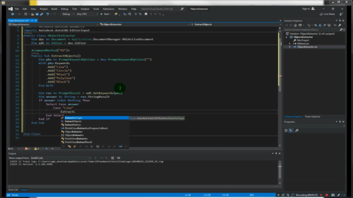Click the Sync with Active Document icon
Image resolution: width=353 pixels, height=198 pixels.
(315, 25)
